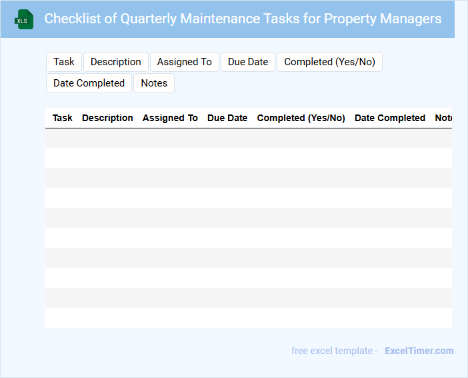Click the Date Completed column header
The width and height of the screenshot is (468, 378).
pyautogui.click(x=390, y=118)
